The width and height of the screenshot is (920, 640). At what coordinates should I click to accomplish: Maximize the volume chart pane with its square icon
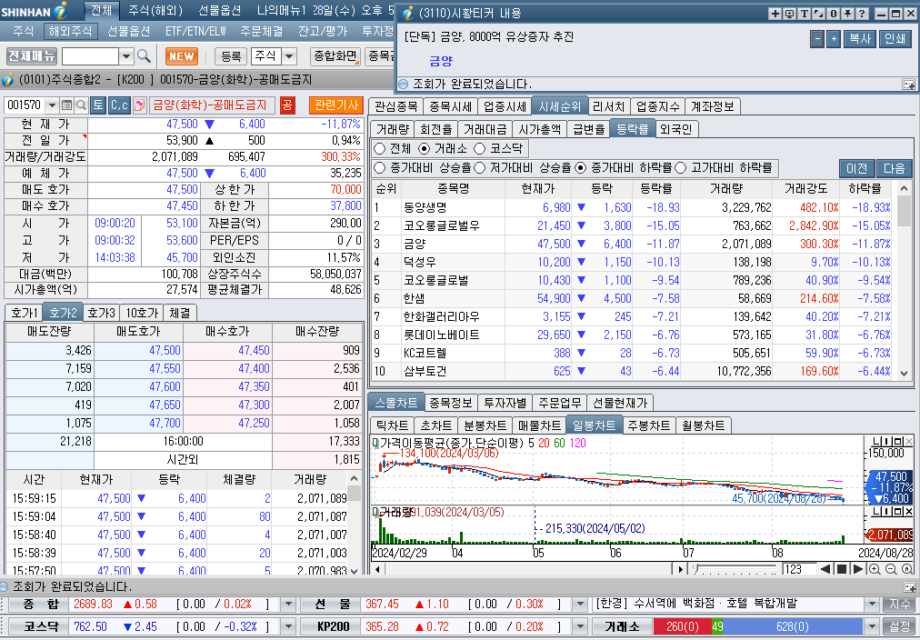(x=899, y=512)
